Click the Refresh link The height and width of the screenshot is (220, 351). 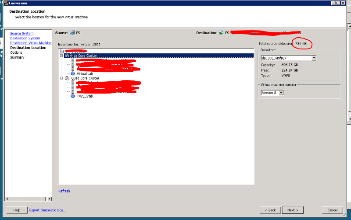tap(64, 191)
